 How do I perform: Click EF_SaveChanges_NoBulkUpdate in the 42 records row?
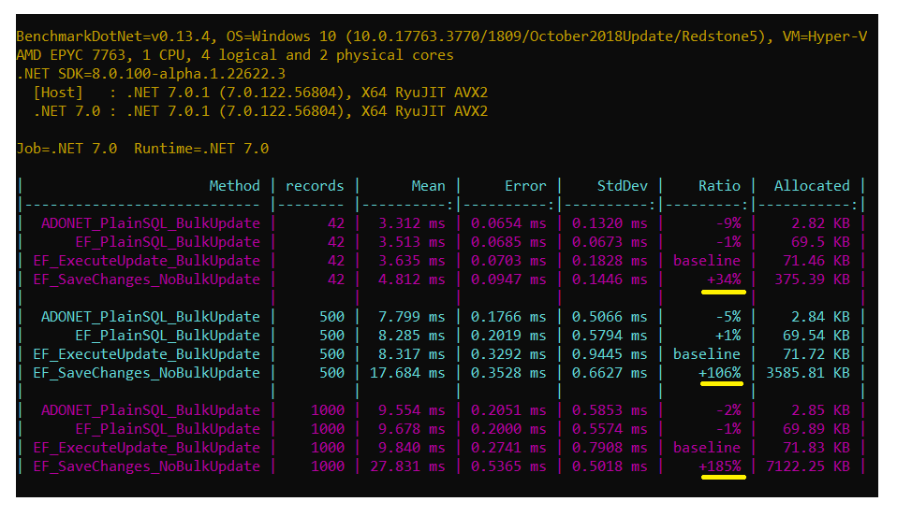146,279
